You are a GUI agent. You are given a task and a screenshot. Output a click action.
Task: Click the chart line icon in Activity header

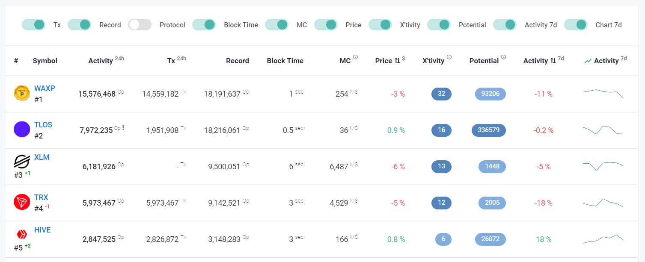click(588, 61)
